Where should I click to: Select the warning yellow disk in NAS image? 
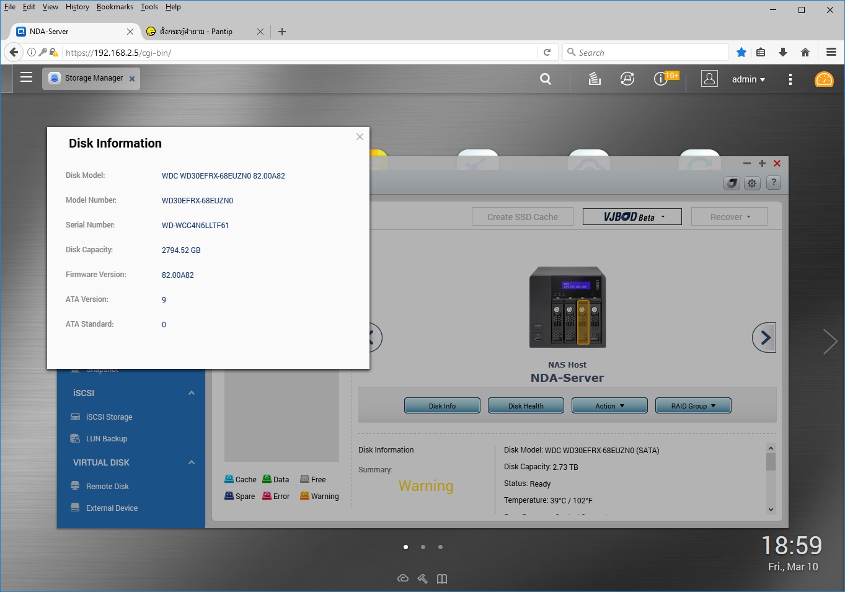(583, 321)
